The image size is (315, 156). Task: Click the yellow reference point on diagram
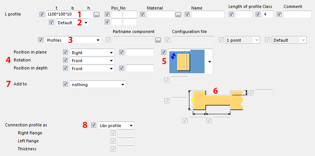coord(193,100)
